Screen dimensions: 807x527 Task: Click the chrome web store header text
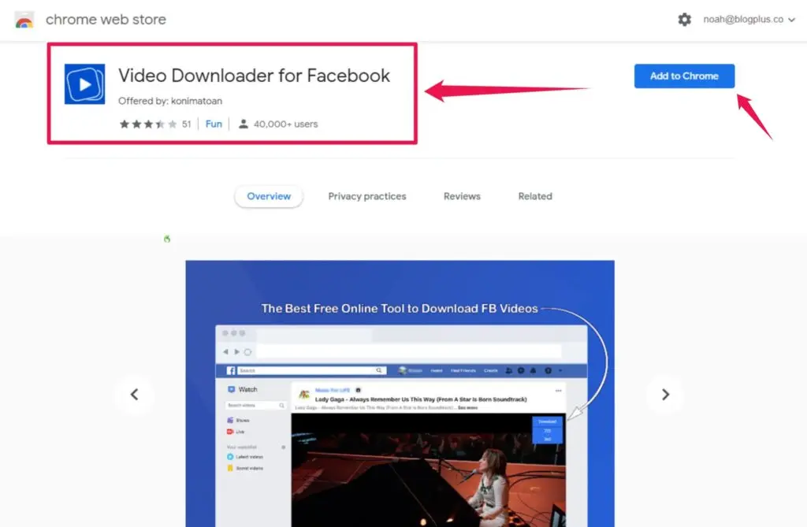tap(106, 20)
